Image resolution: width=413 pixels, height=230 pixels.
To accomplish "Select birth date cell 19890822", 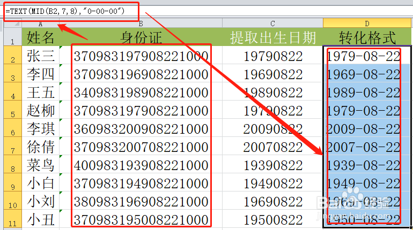I will click(x=272, y=91).
